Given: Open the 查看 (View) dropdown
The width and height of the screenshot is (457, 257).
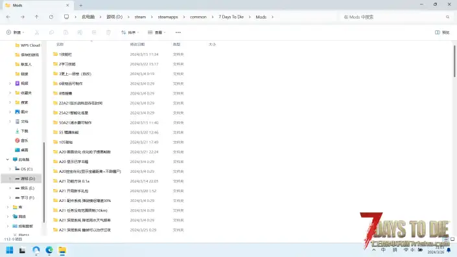Looking at the screenshot, I should [x=157, y=32].
